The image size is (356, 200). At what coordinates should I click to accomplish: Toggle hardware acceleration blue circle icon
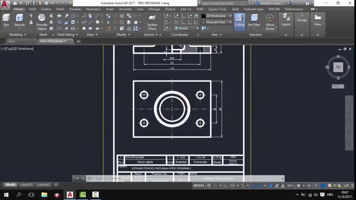point(323,186)
